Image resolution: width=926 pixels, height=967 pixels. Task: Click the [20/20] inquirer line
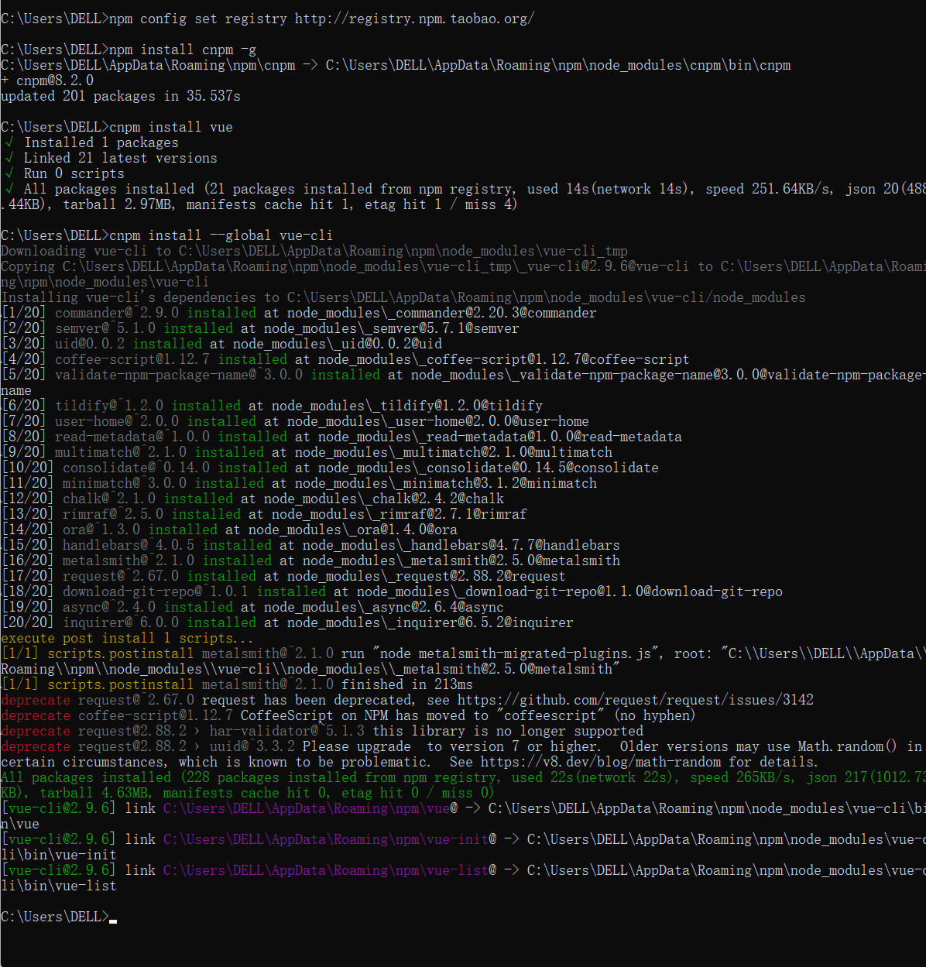tap(287, 622)
